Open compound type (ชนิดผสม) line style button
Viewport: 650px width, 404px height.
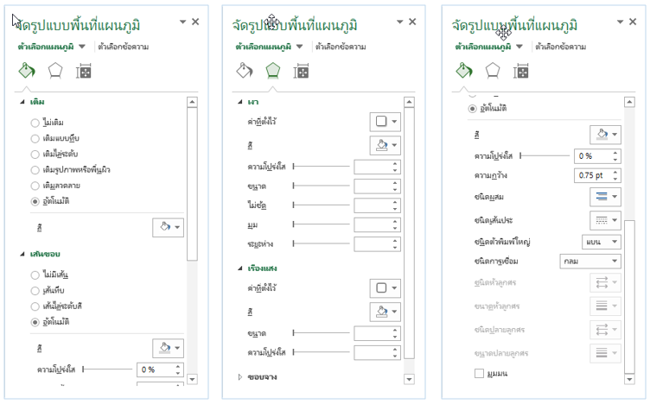(605, 198)
